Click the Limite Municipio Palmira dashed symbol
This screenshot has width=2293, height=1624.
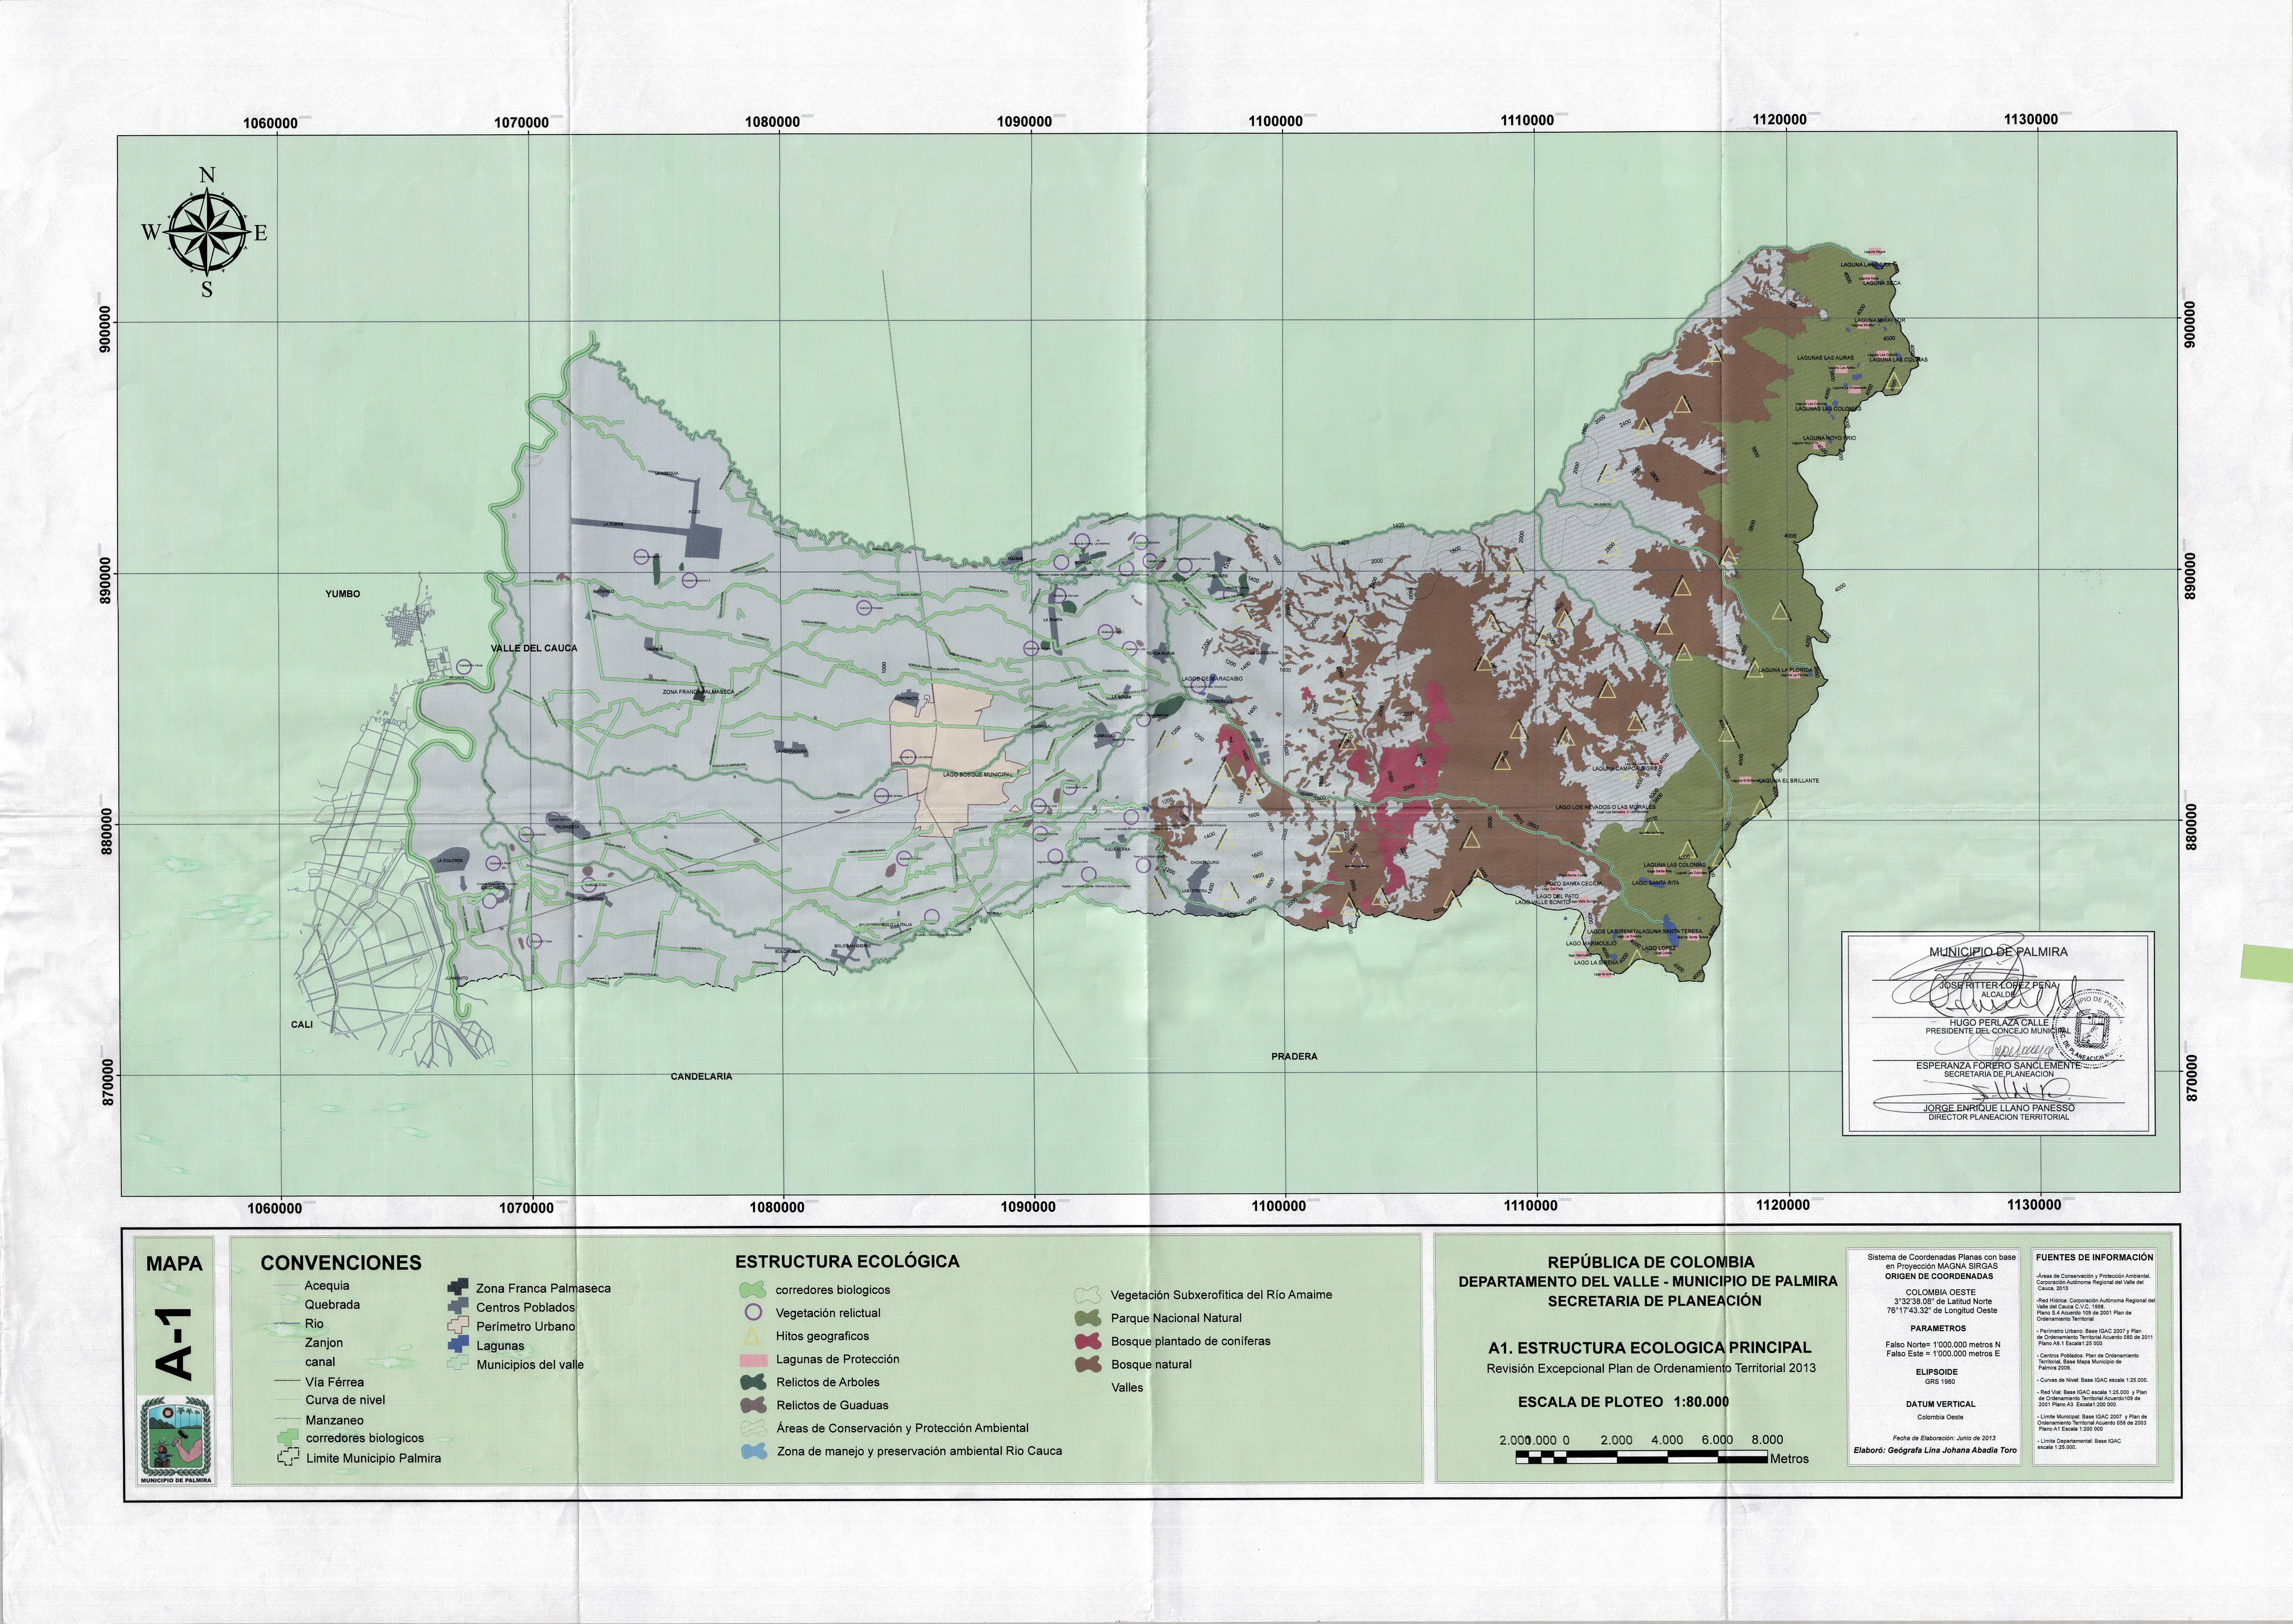(x=288, y=1457)
